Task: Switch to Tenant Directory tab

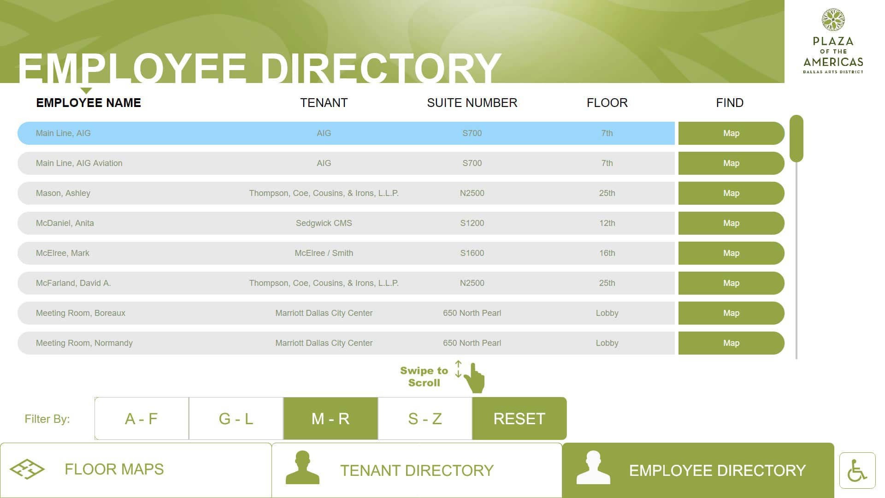Action: [417, 470]
